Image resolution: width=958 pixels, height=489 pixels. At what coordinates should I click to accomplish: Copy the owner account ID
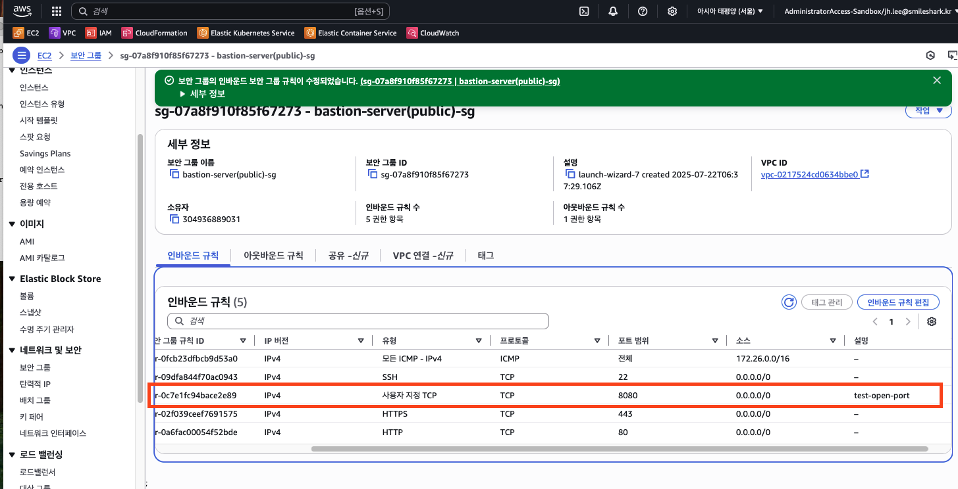(174, 219)
